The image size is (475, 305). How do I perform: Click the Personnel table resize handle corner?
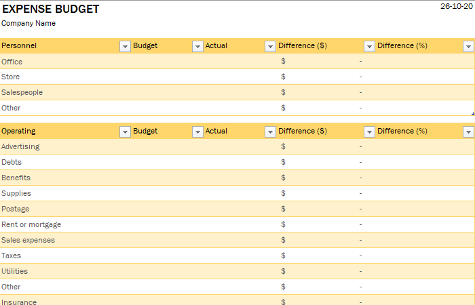(473, 114)
